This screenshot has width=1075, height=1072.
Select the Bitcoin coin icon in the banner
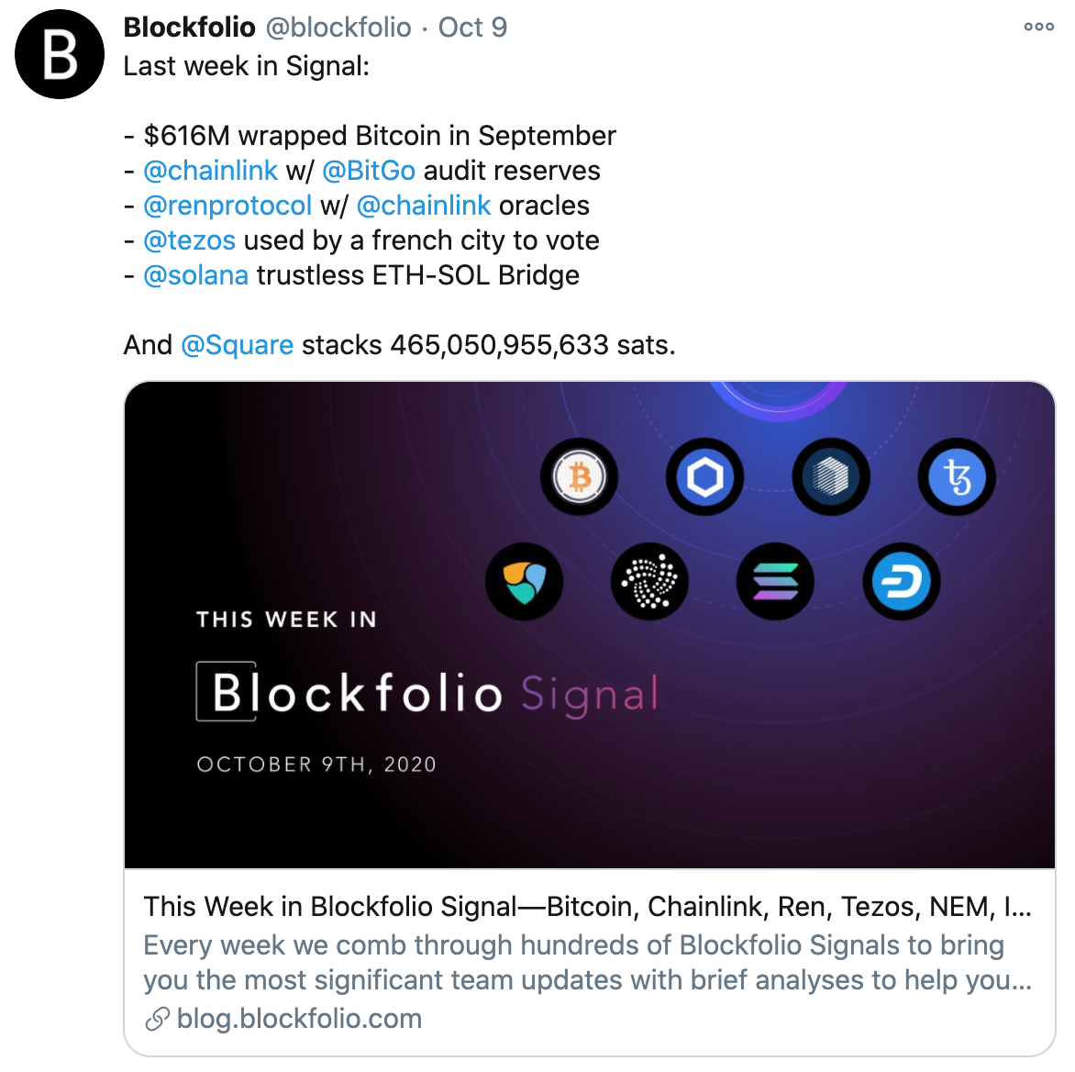point(579,476)
